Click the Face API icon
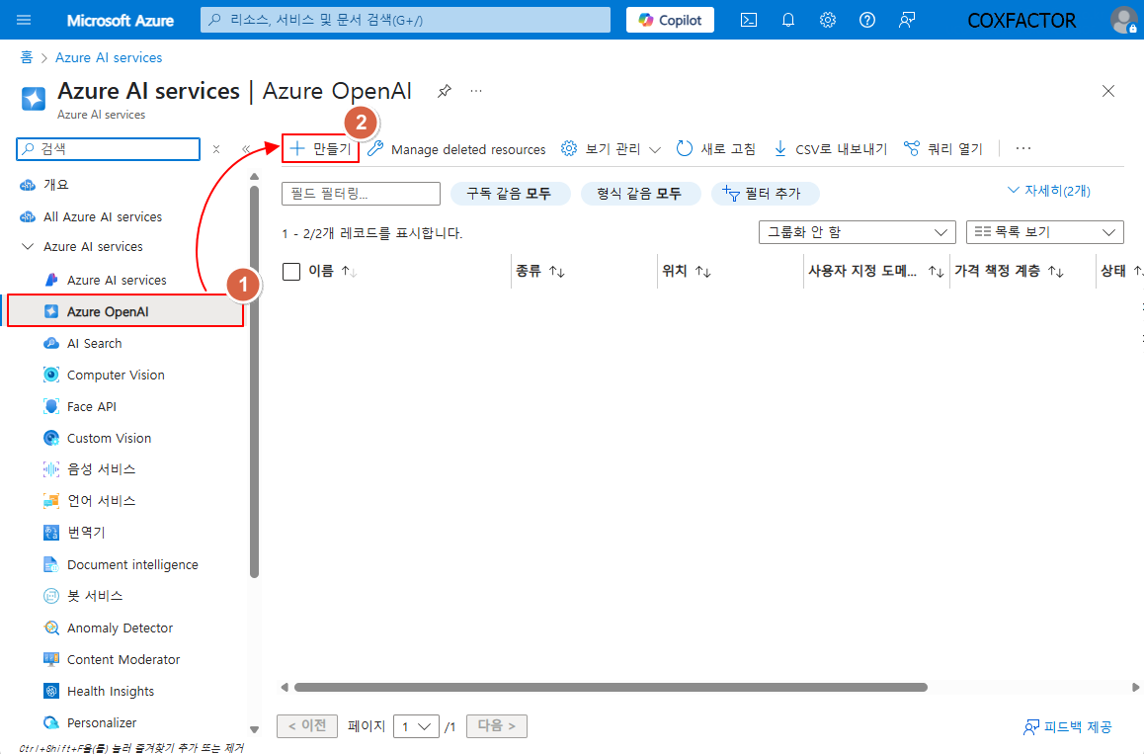The image size is (1144, 754). (x=51, y=406)
